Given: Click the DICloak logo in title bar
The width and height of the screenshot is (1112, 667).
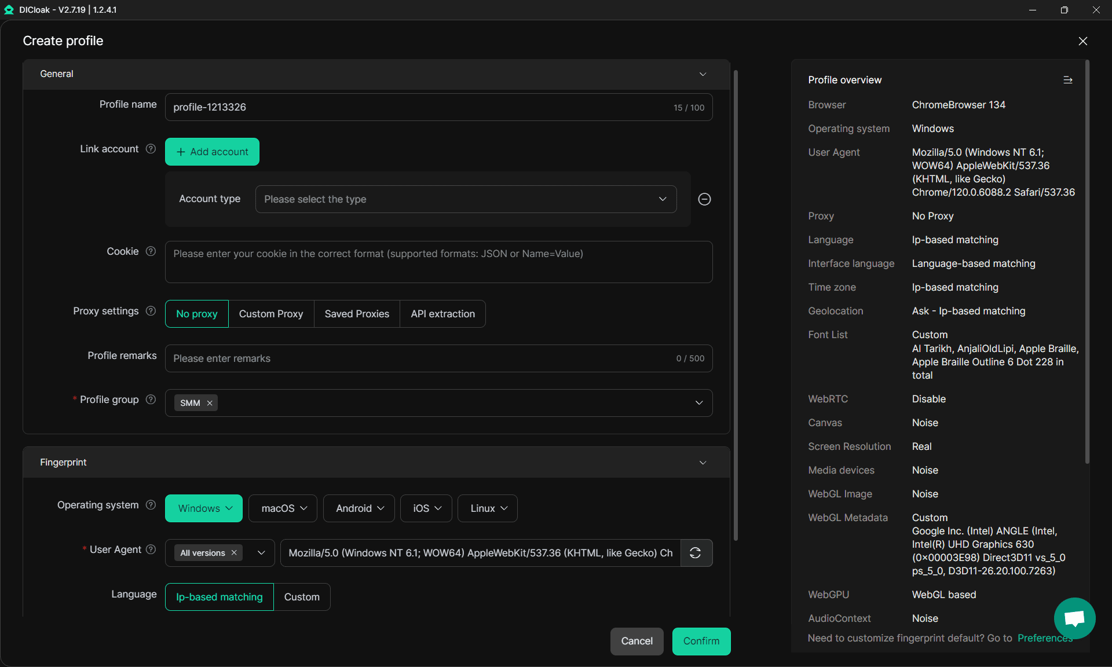Looking at the screenshot, I should click(9, 10).
